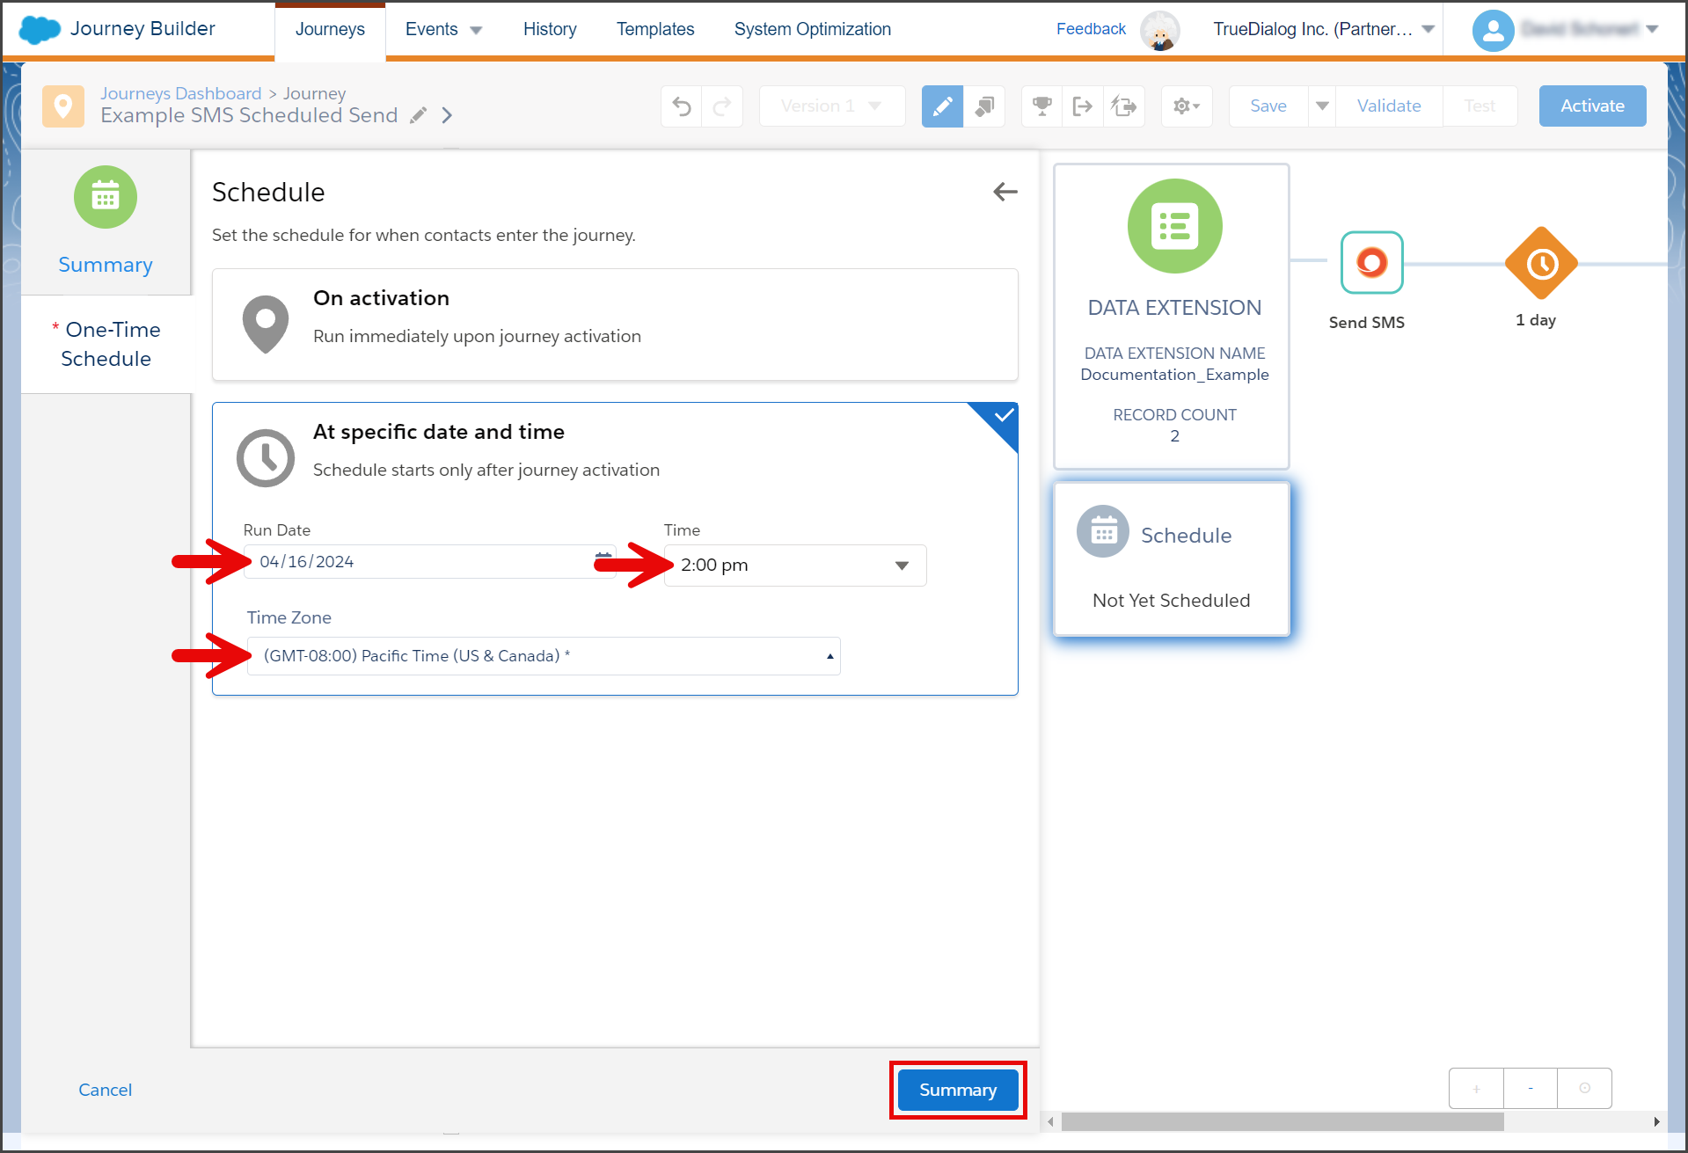1688x1153 pixels.
Task: Choose the On activation option
Action: point(615,325)
